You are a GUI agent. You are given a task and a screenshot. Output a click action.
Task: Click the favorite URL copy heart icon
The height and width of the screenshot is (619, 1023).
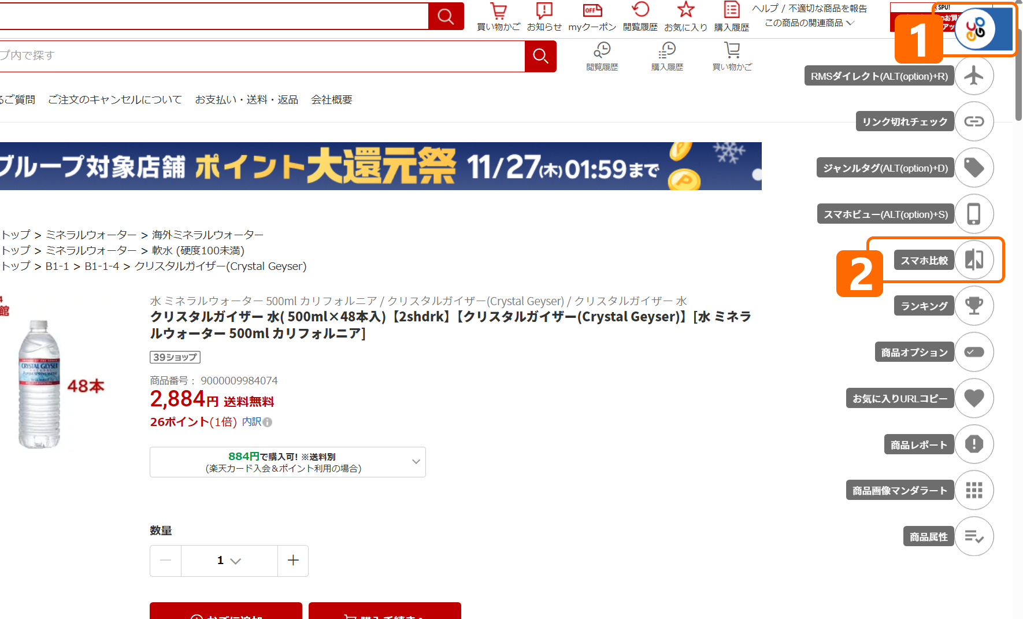pyautogui.click(x=974, y=398)
